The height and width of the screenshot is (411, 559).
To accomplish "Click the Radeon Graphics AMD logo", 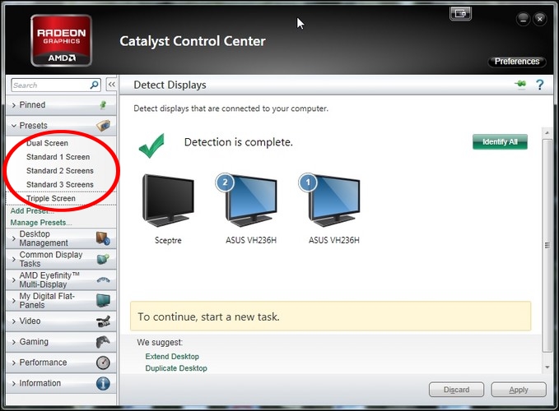I will 61,40.
